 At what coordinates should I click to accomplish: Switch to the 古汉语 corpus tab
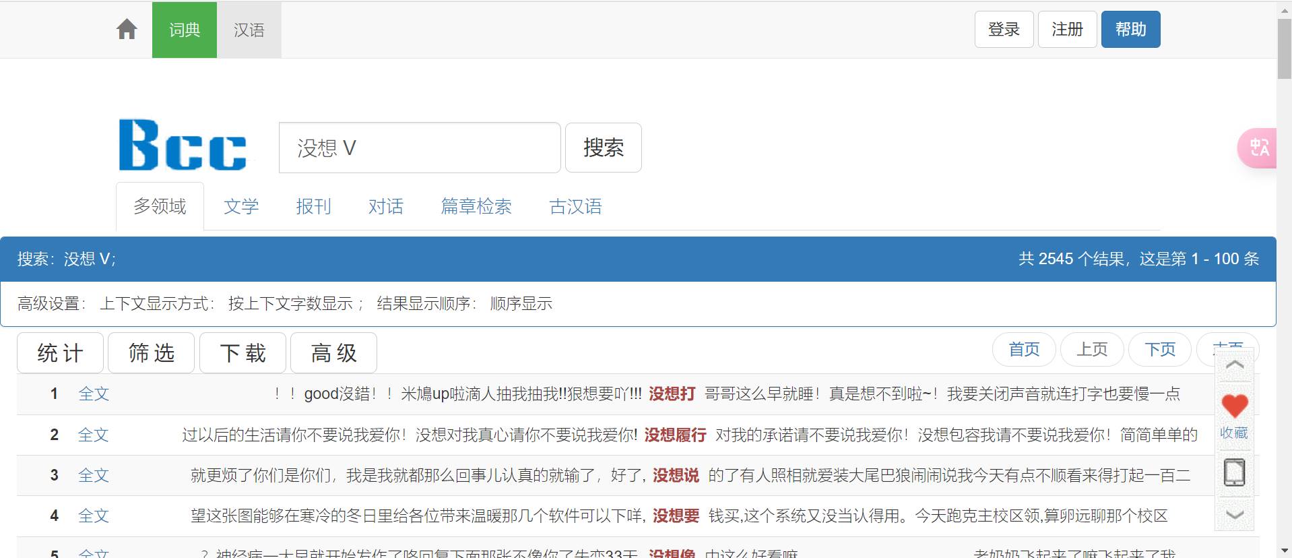coord(575,206)
